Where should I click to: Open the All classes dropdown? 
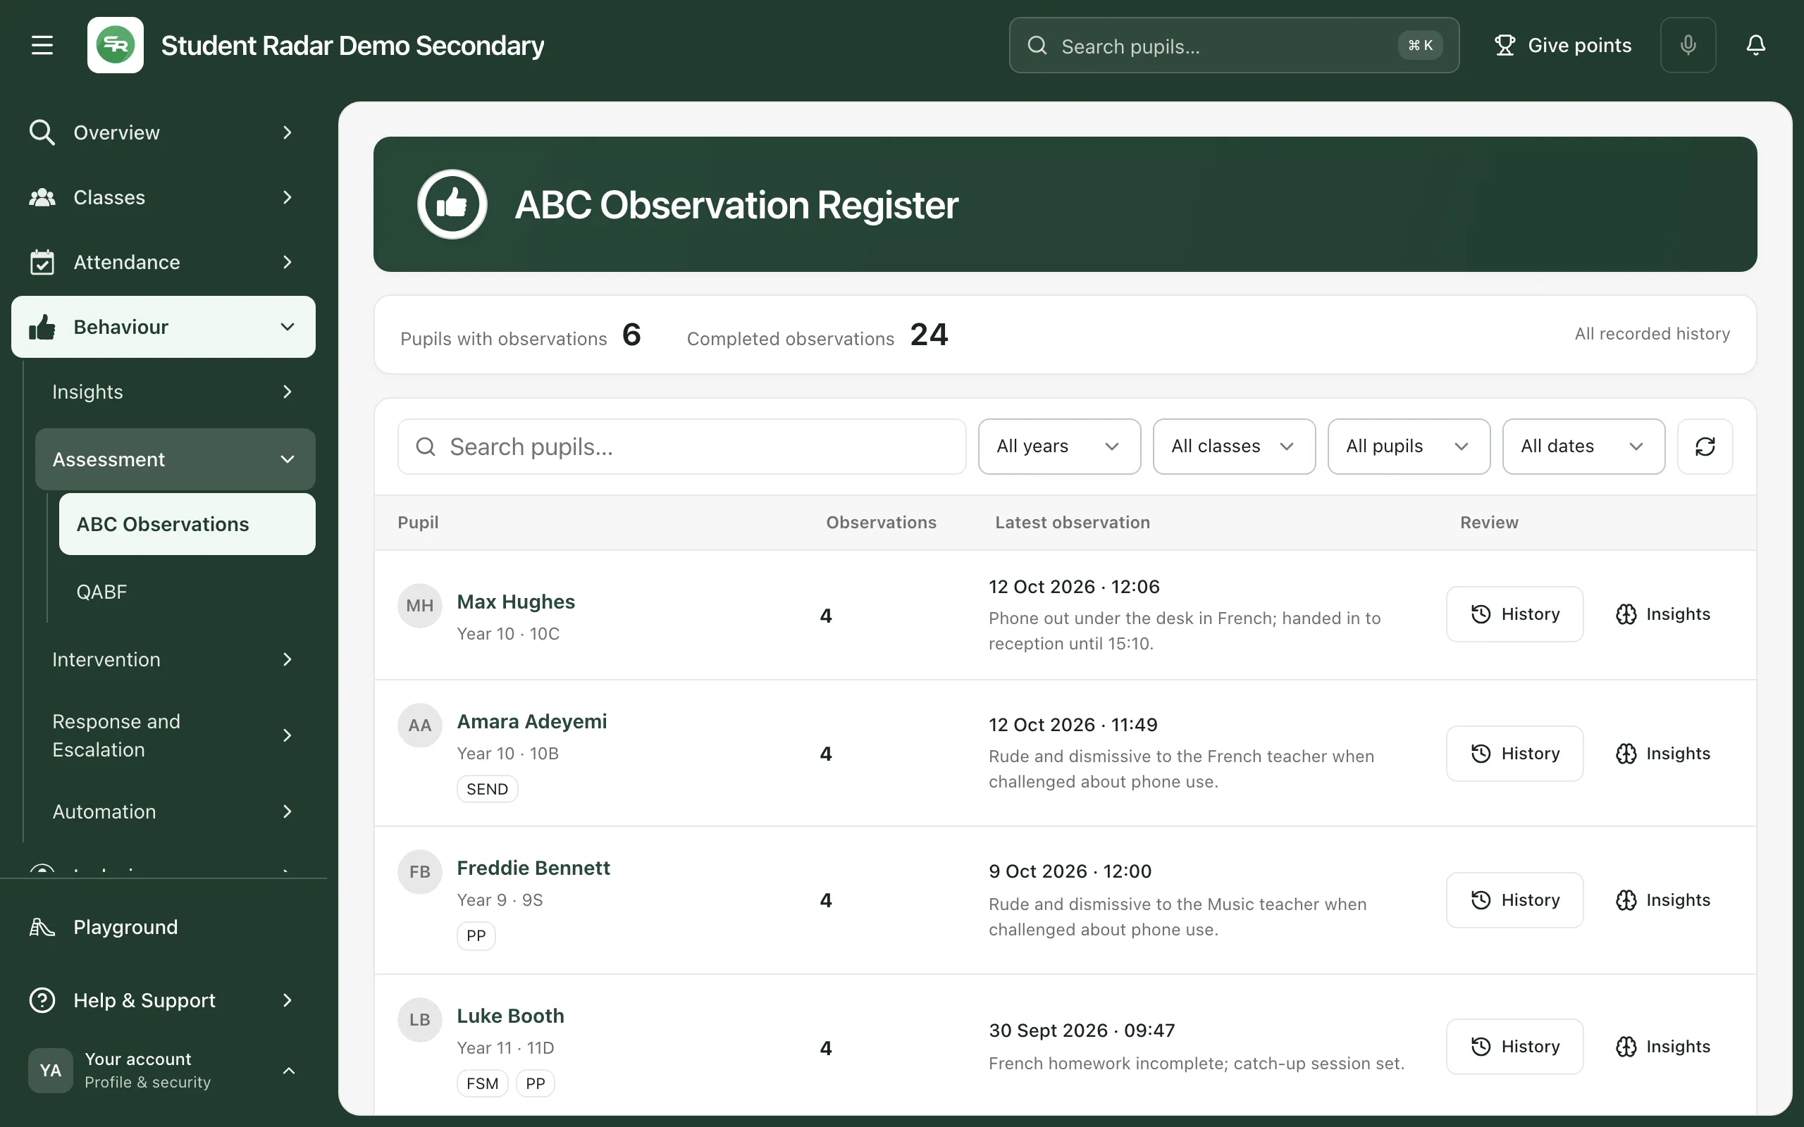click(1234, 447)
